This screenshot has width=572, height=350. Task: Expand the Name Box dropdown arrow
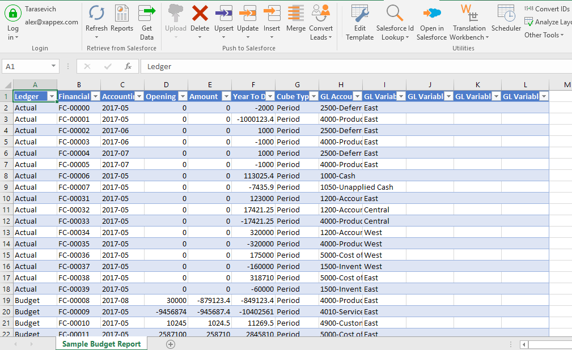[x=53, y=66]
